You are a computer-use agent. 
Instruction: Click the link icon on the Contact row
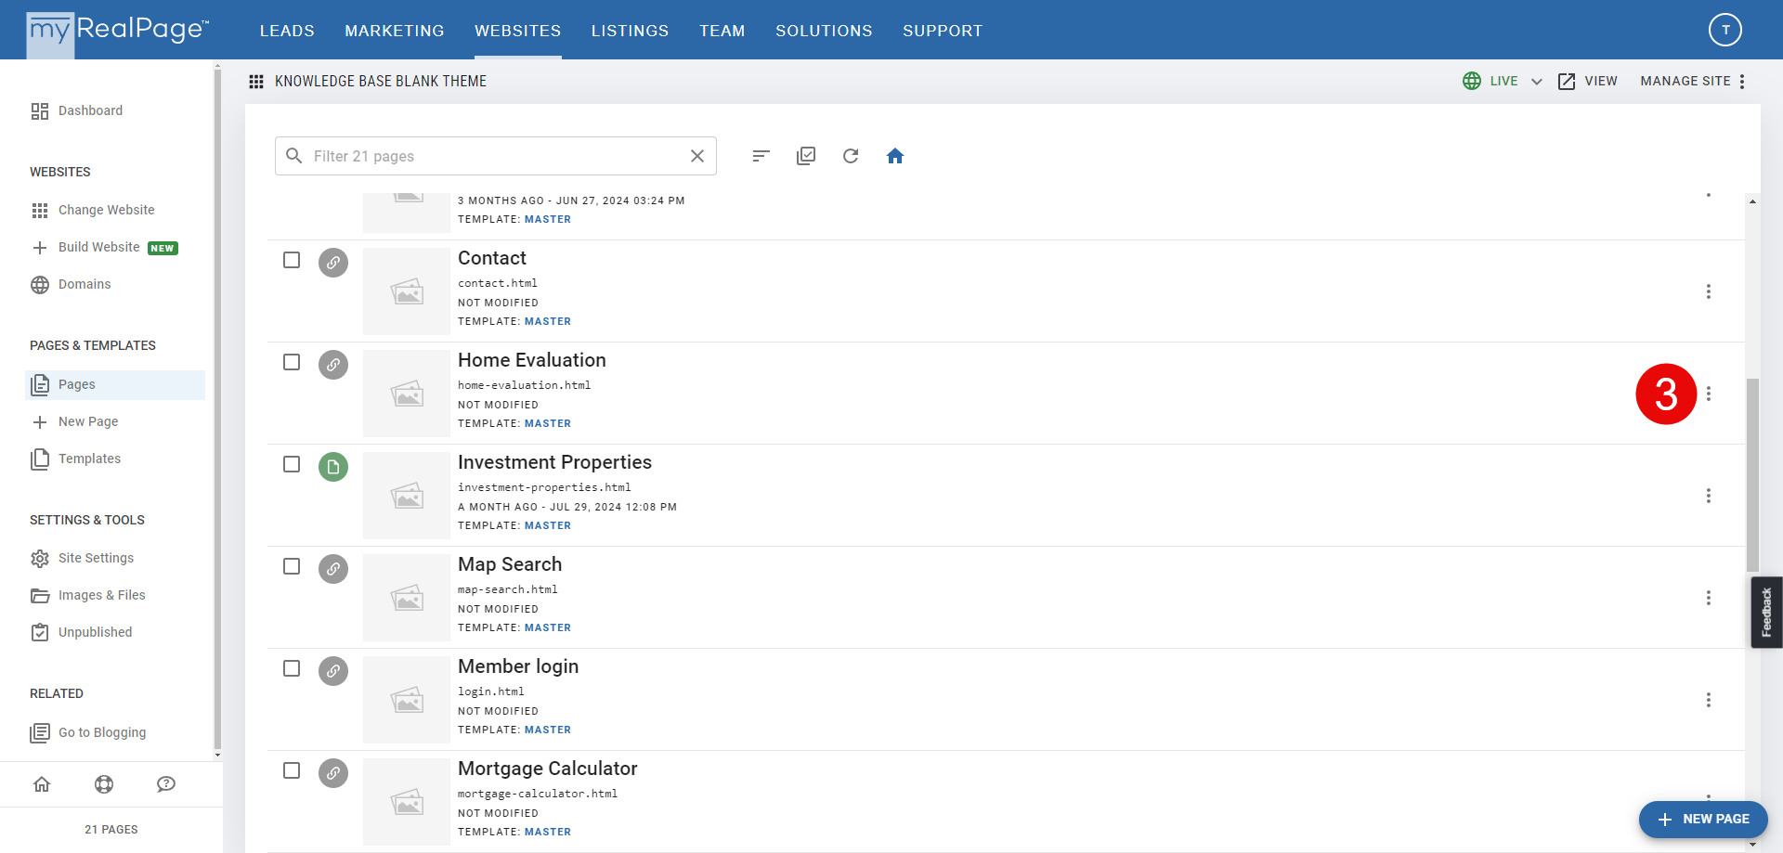[x=333, y=263]
